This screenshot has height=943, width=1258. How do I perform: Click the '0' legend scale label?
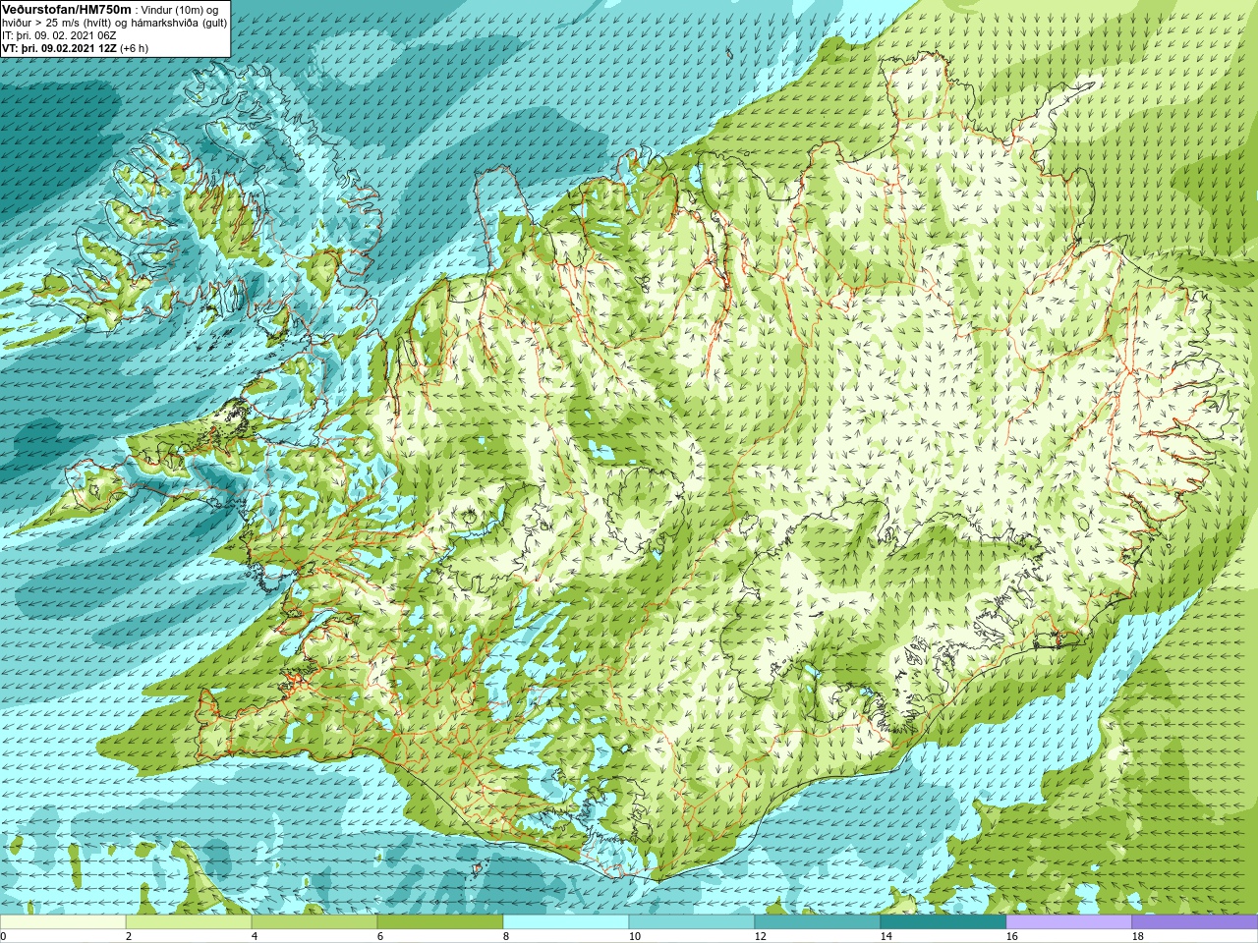(x=4, y=936)
